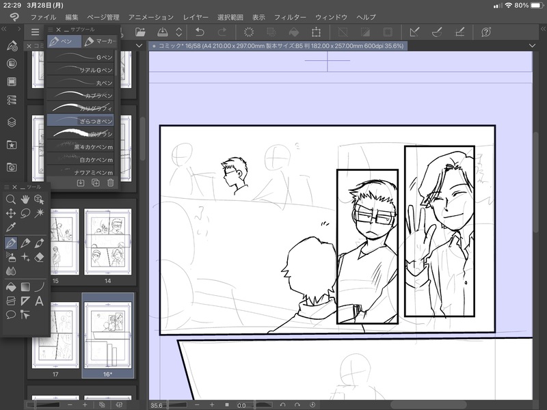
Task: Select the Ruler tool
Action: [25, 301]
